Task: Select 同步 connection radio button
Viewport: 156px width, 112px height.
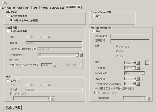Action: pos(117,52)
